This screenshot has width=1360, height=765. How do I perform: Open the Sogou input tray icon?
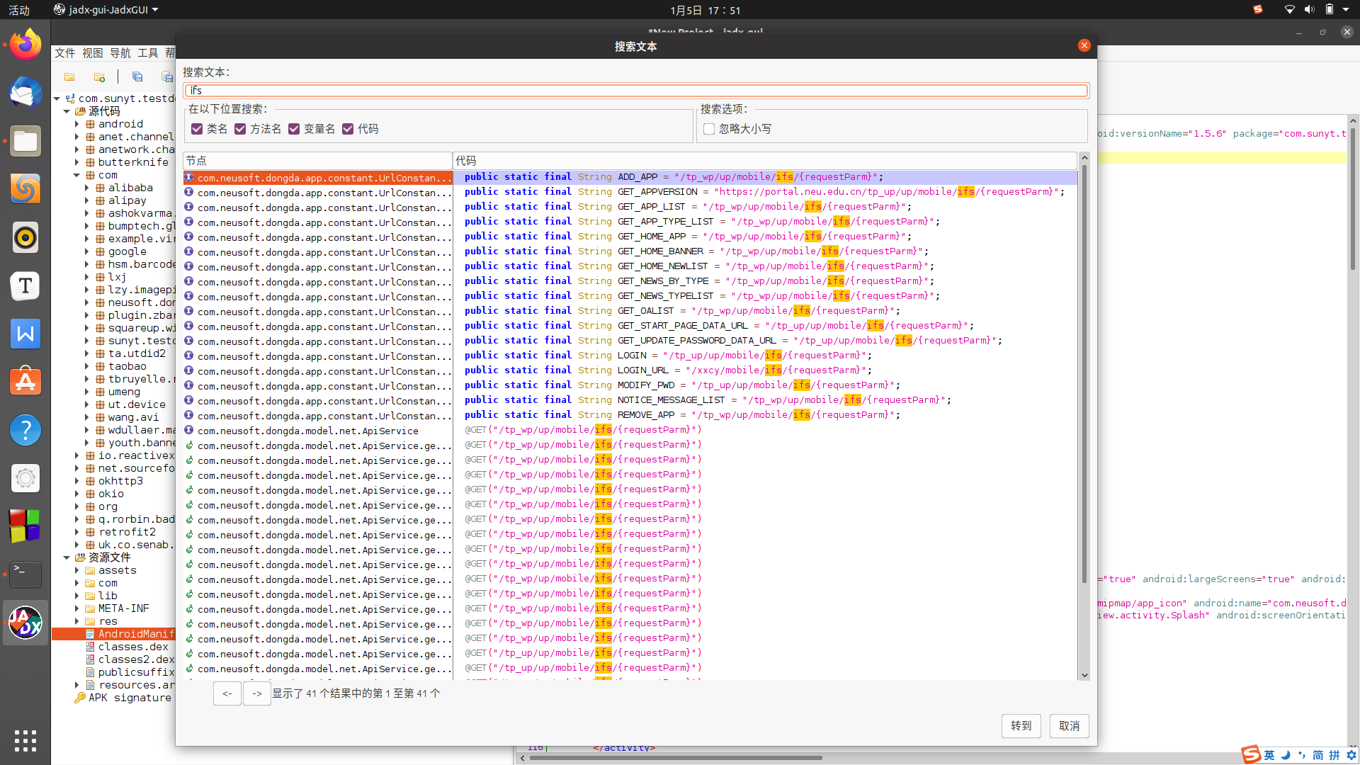pos(1258,10)
